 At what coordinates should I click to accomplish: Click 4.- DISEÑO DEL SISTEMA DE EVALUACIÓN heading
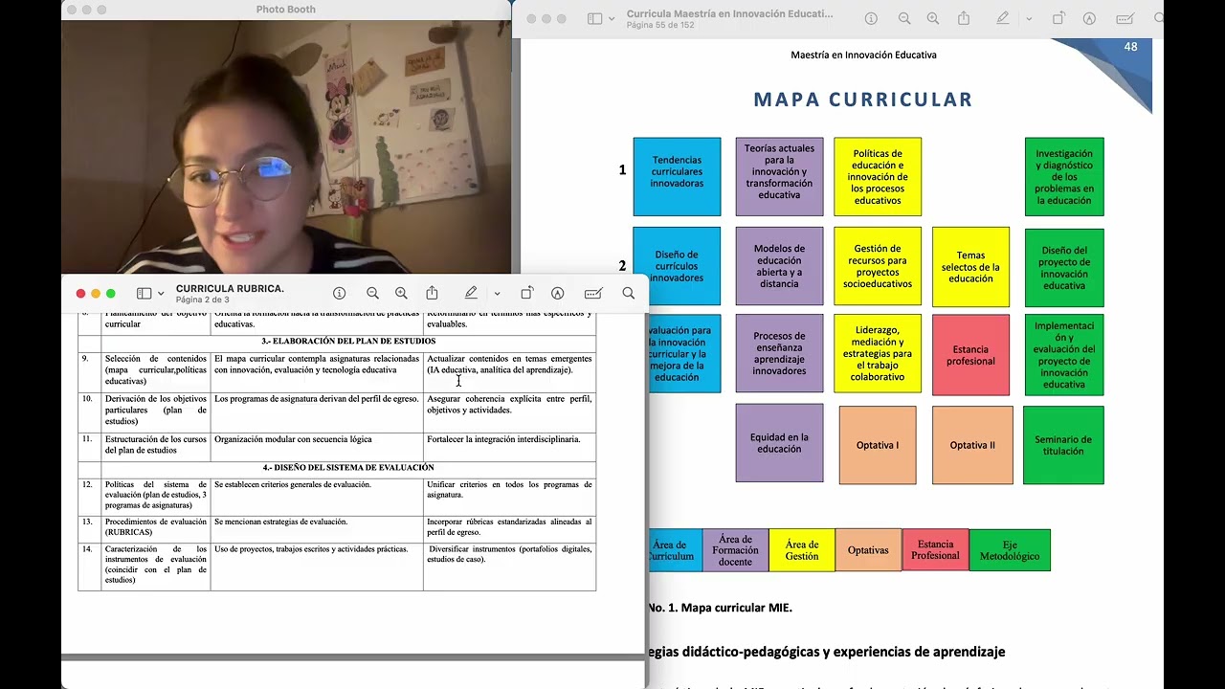(348, 467)
